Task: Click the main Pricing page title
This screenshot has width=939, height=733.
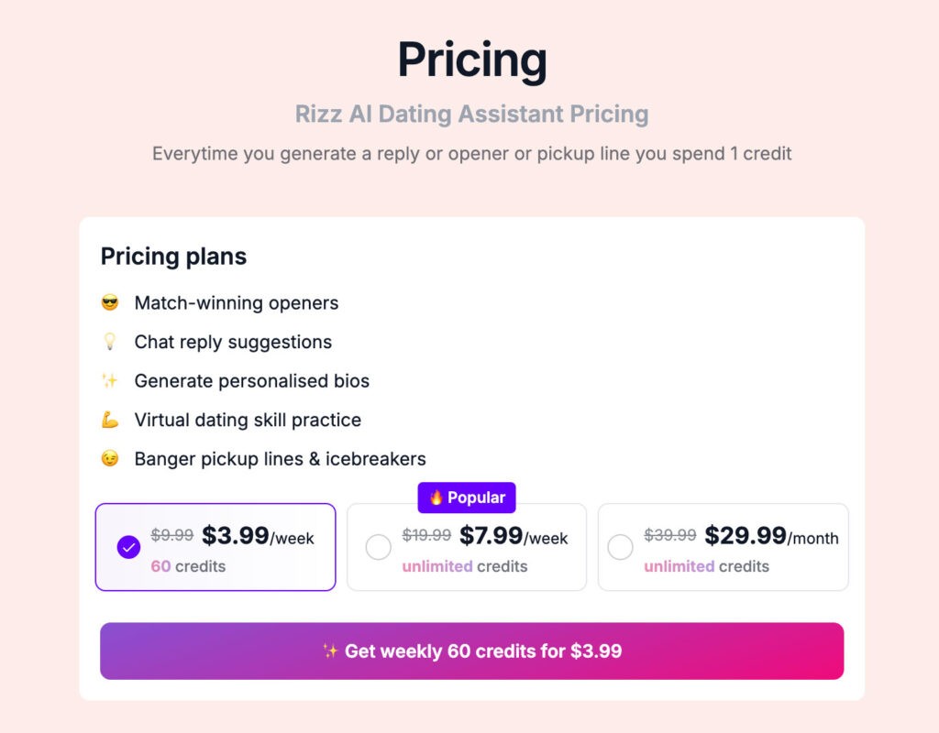Action: point(471,60)
